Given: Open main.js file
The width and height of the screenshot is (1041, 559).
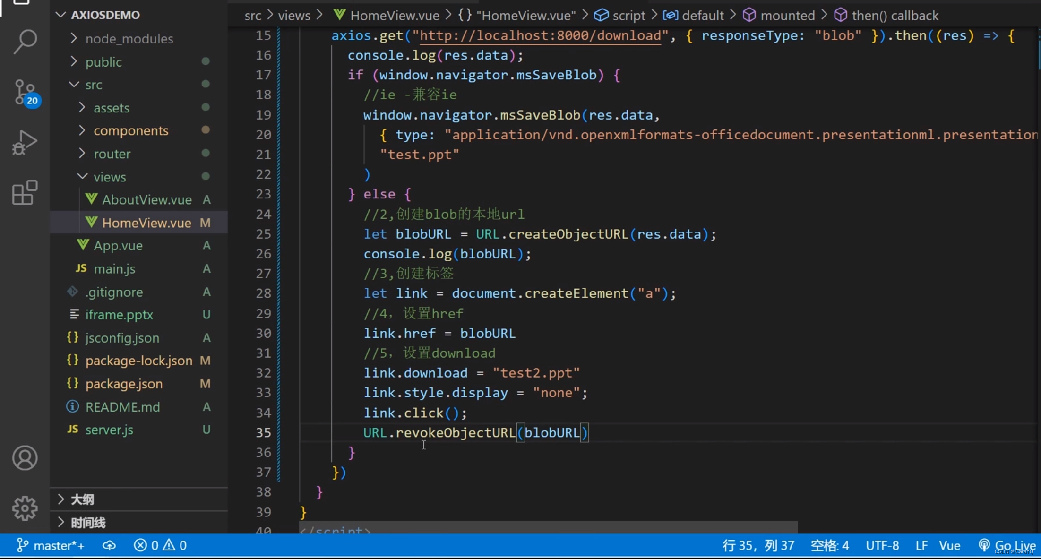Looking at the screenshot, I should coord(139,269).
